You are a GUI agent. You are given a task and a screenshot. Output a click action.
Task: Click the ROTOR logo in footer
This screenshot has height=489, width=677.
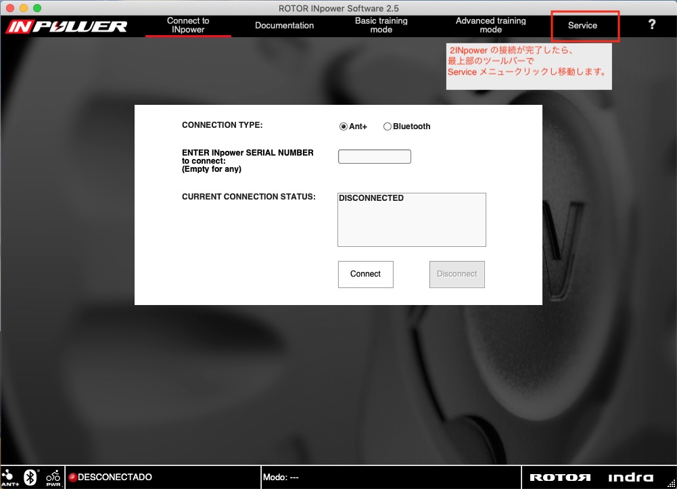(560, 478)
